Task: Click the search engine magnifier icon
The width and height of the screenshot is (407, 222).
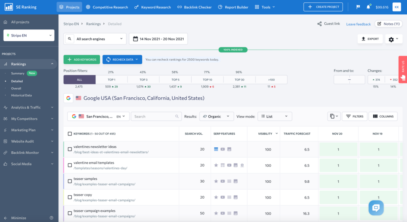Action: [70, 39]
